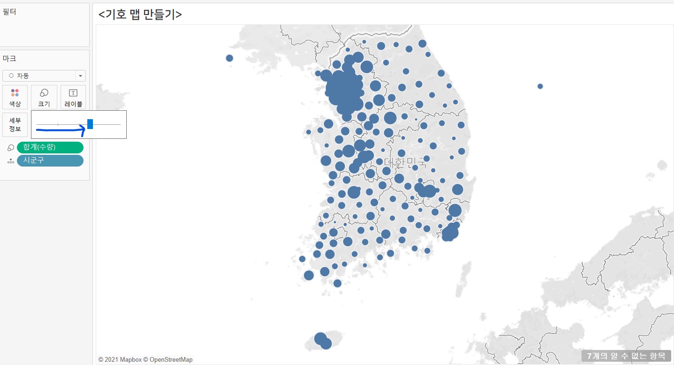Click the 필터 shelf header
Viewport: 674px width, 365px height.
[10, 12]
